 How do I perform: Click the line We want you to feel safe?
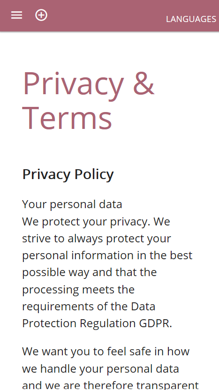(x=106, y=352)
